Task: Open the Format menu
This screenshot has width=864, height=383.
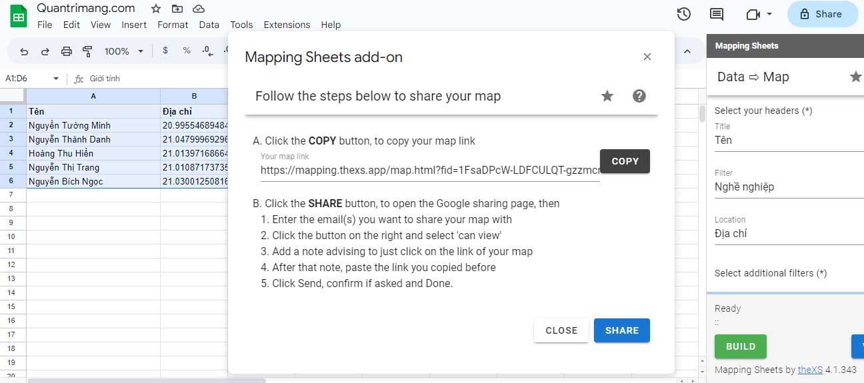Action: pyautogui.click(x=173, y=25)
